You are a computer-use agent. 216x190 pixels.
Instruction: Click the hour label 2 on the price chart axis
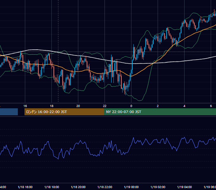[158, 106]
